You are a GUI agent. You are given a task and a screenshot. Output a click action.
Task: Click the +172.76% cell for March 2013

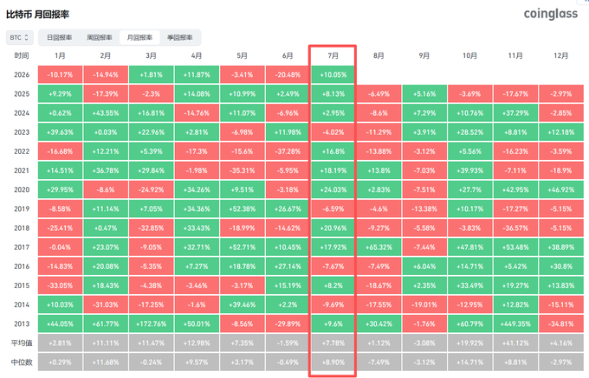point(151,324)
